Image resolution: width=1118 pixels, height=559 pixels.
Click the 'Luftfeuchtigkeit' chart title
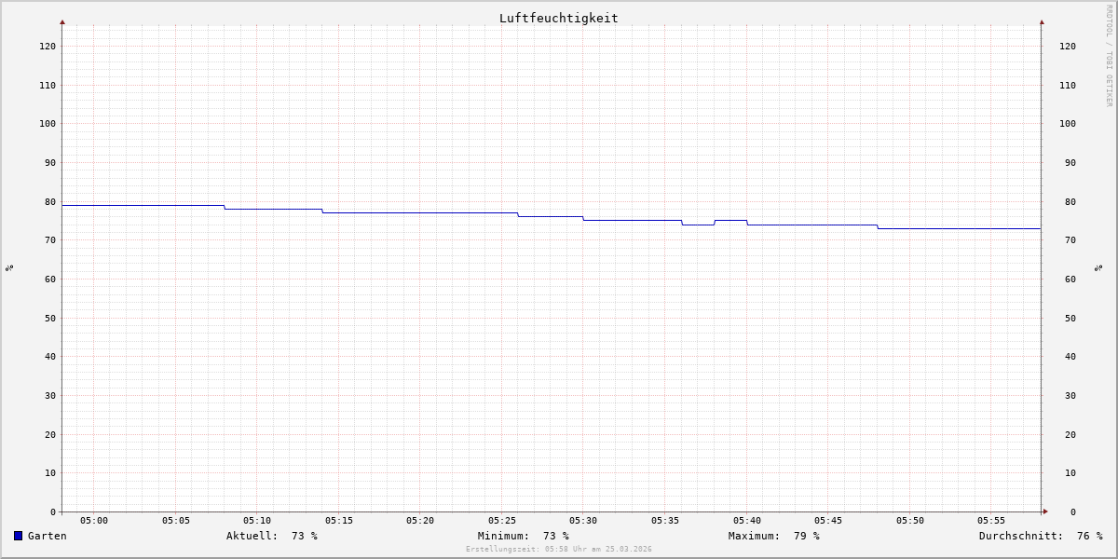pos(559,18)
